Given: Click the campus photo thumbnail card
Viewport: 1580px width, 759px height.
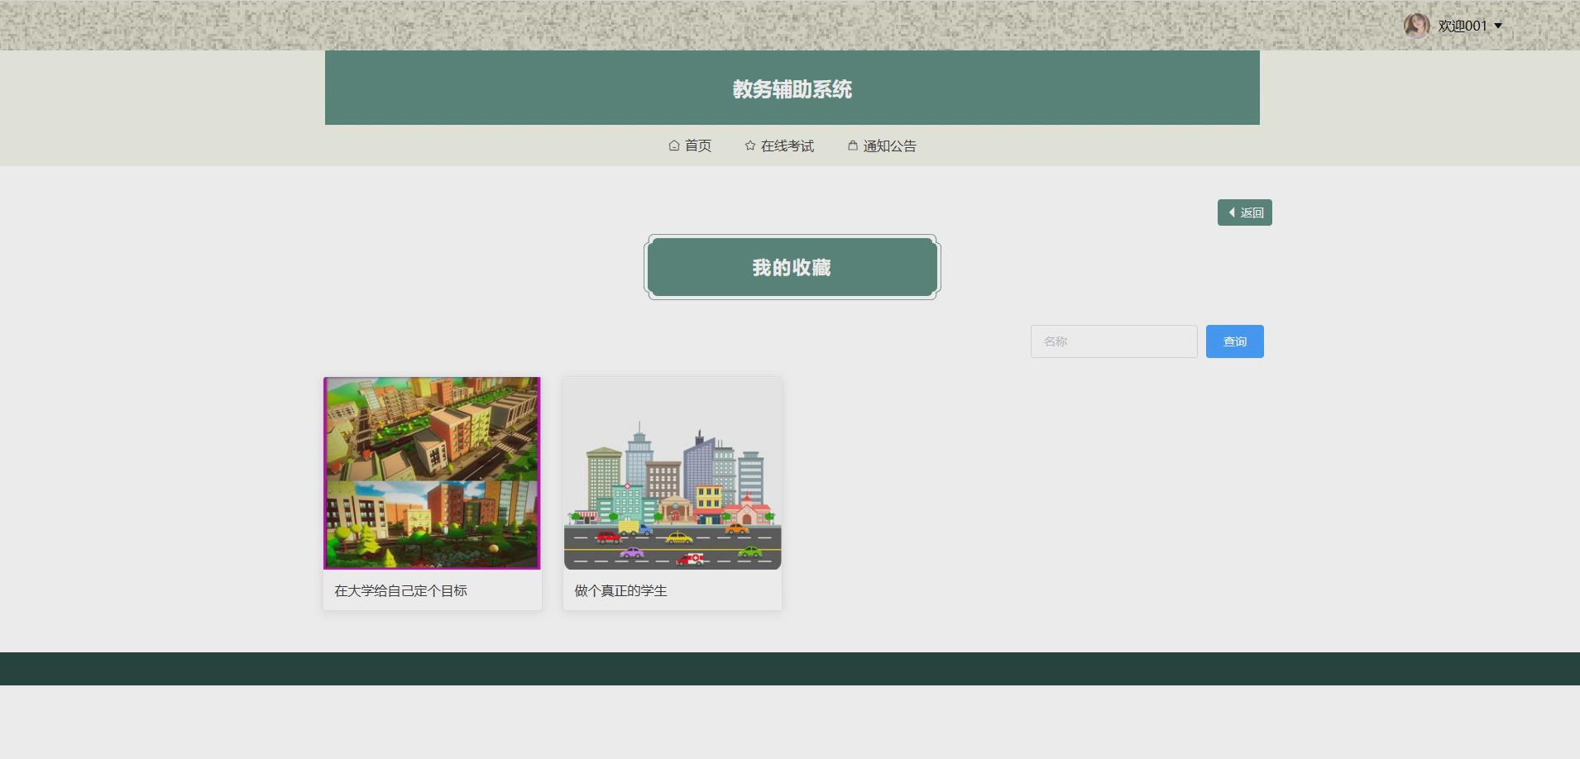Looking at the screenshot, I should click(x=432, y=473).
